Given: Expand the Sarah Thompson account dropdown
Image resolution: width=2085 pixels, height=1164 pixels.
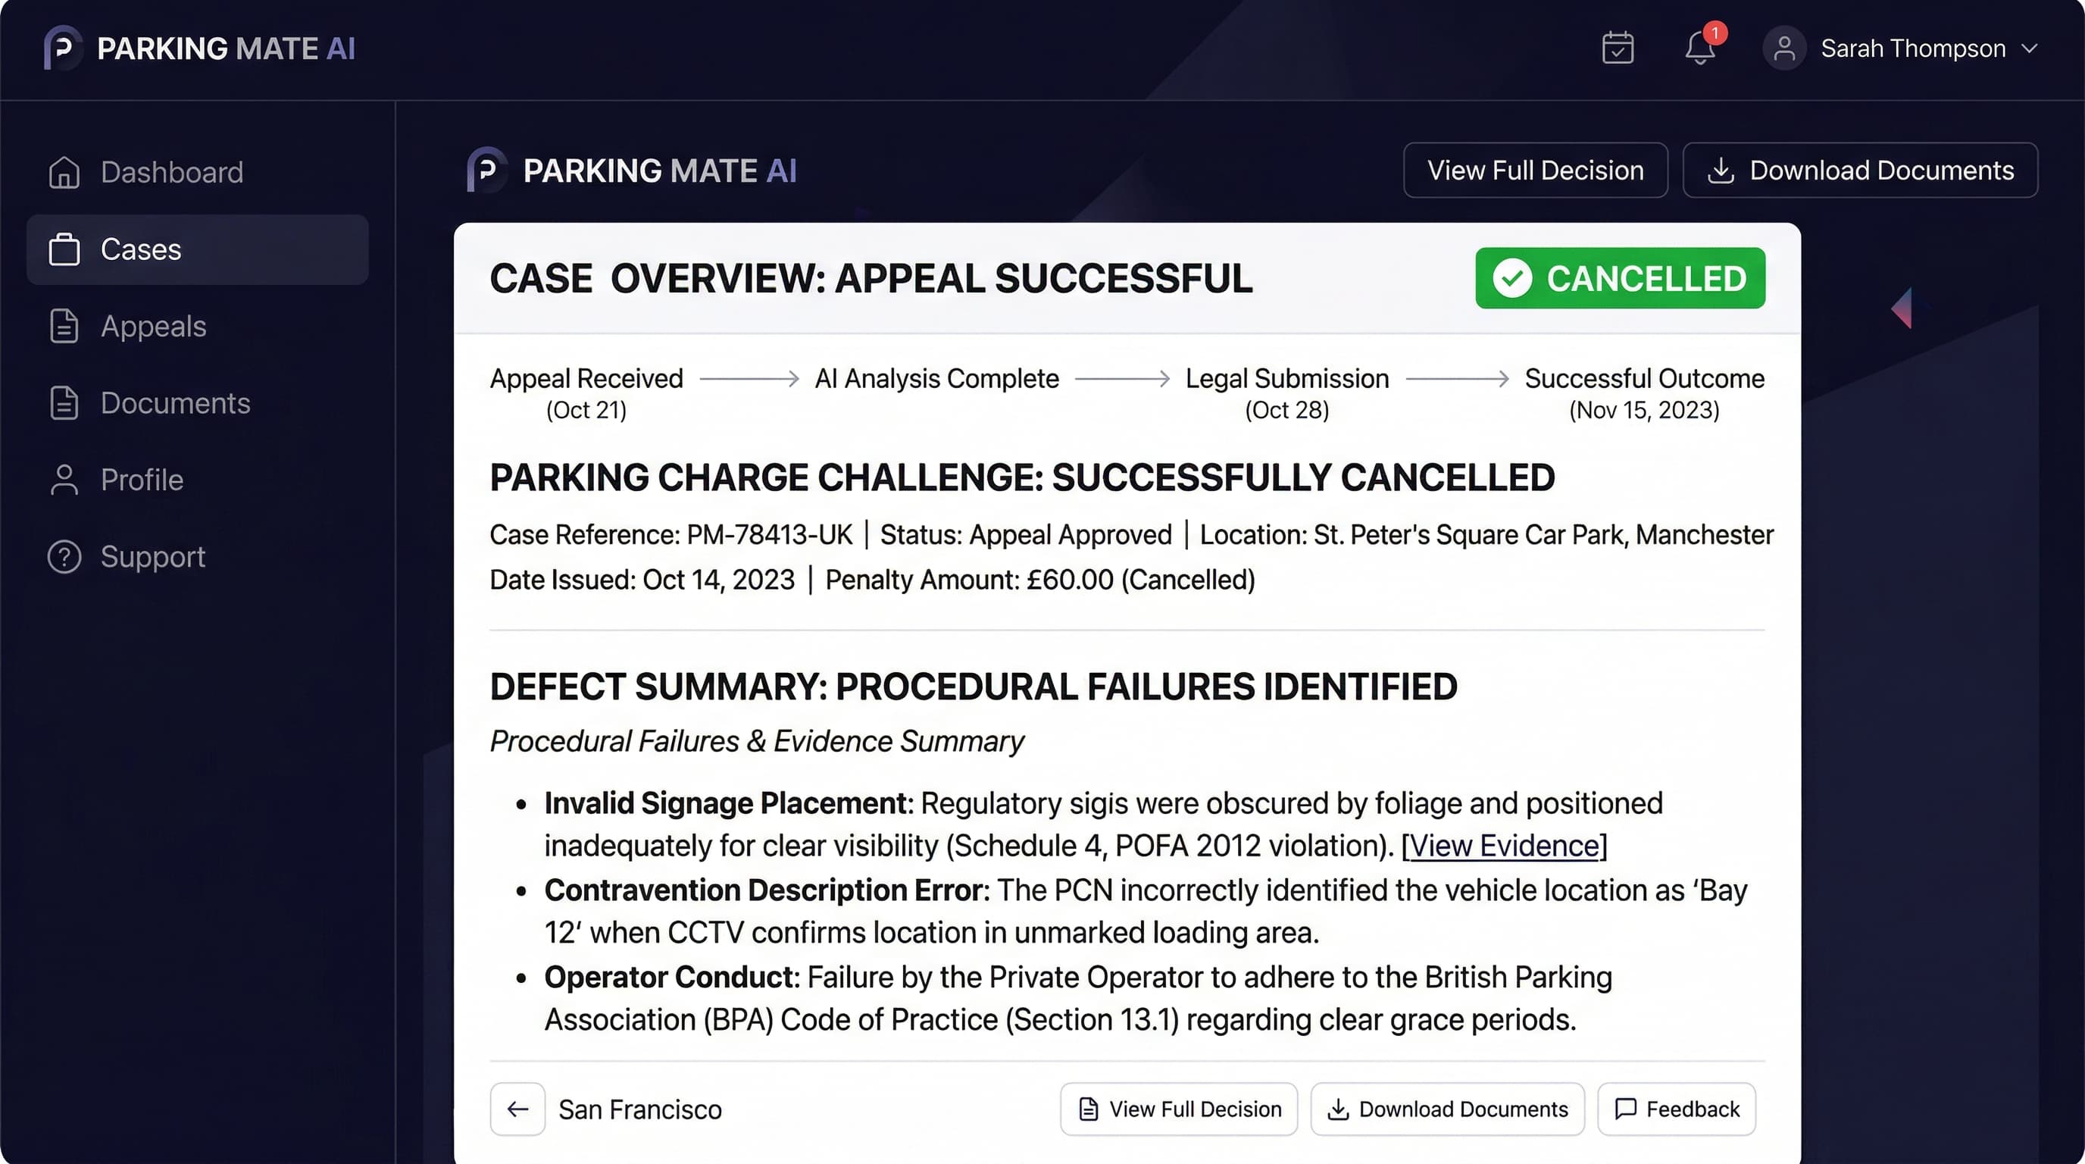Looking at the screenshot, I should (x=2030, y=48).
